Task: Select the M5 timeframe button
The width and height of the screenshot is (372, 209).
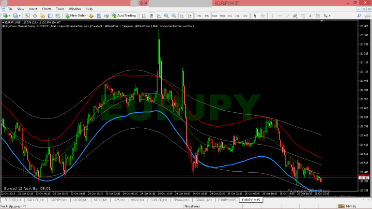Action: point(206,15)
